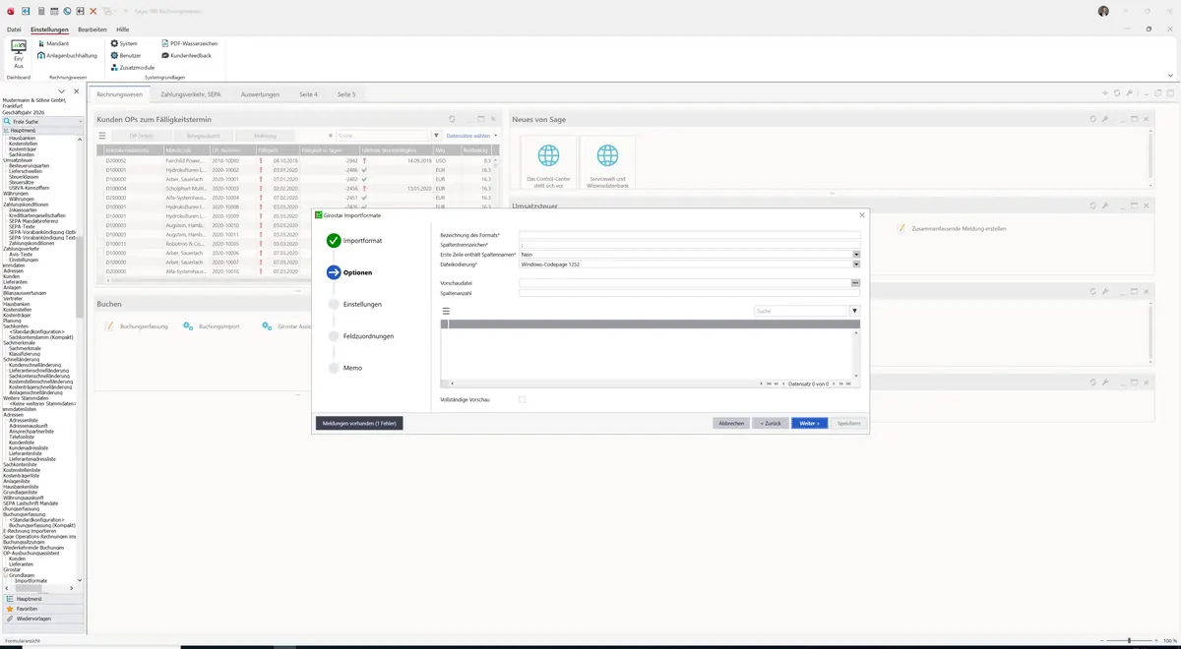This screenshot has width=1181, height=649.
Task: Toggle the Dashboard Ein/Aus ribbon icon
Action: (18, 54)
